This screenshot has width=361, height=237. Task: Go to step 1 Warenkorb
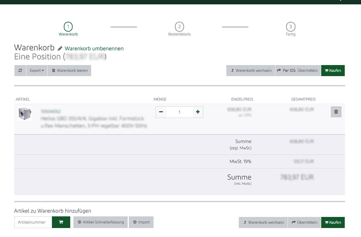(x=68, y=29)
